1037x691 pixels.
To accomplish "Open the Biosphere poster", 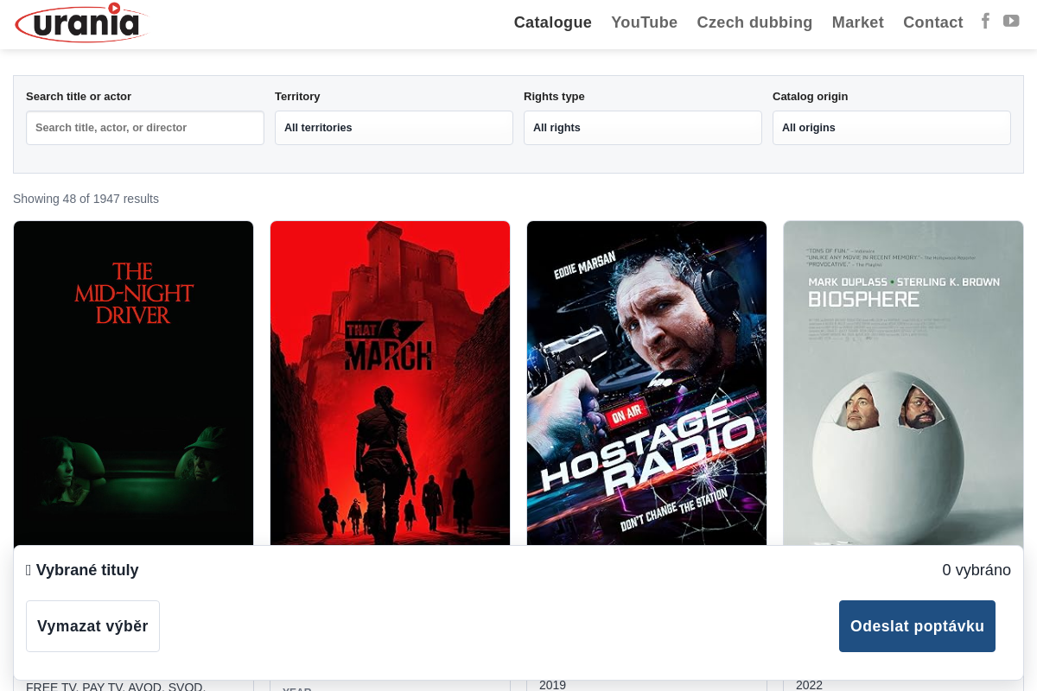I will (904, 383).
